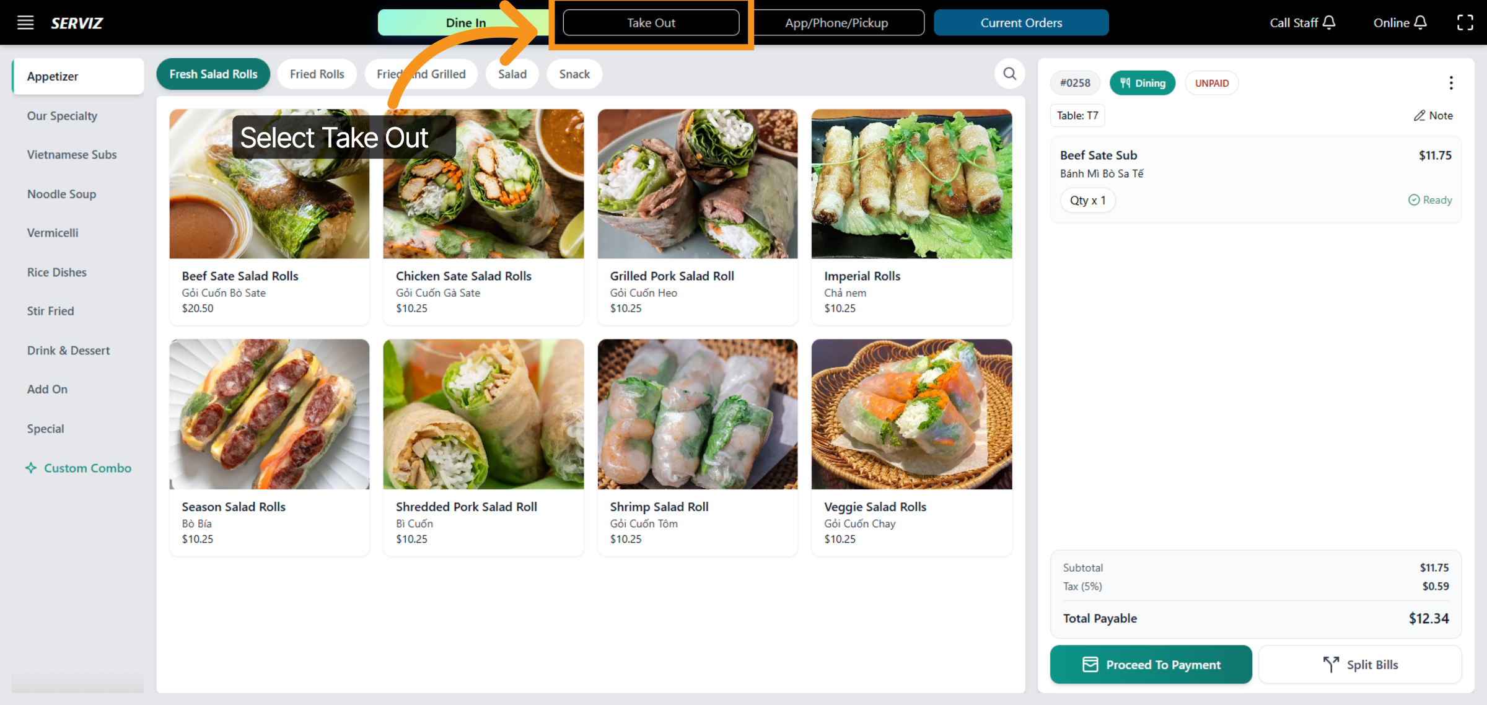Ring the Call Staff bell icon
The height and width of the screenshot is (705, 1487).
[x=1329, y=22]
